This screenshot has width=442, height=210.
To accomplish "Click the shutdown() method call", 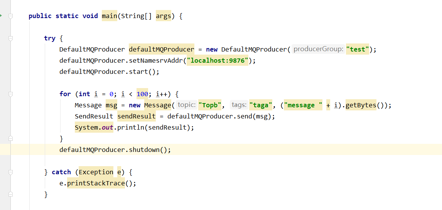I will (x=148, y=150).
